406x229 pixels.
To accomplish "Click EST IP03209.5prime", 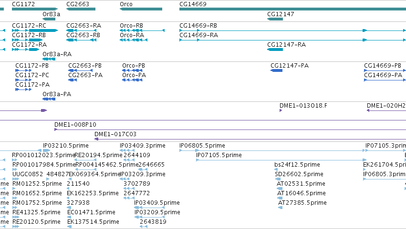I will 157,213.
